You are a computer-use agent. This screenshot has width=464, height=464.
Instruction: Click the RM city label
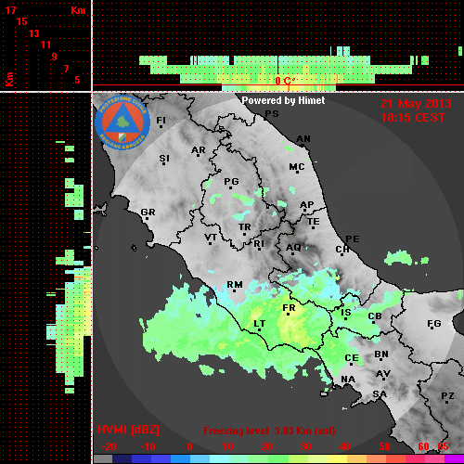[235, 285]
